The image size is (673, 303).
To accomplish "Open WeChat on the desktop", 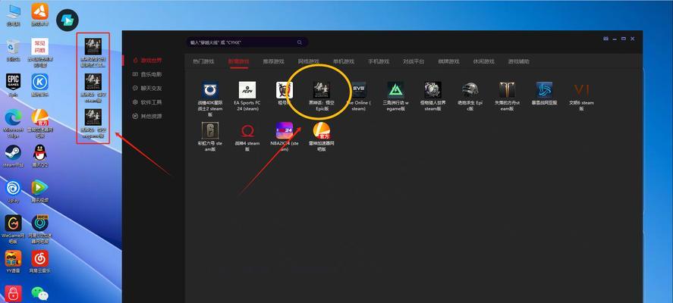I will coord(40,294).
